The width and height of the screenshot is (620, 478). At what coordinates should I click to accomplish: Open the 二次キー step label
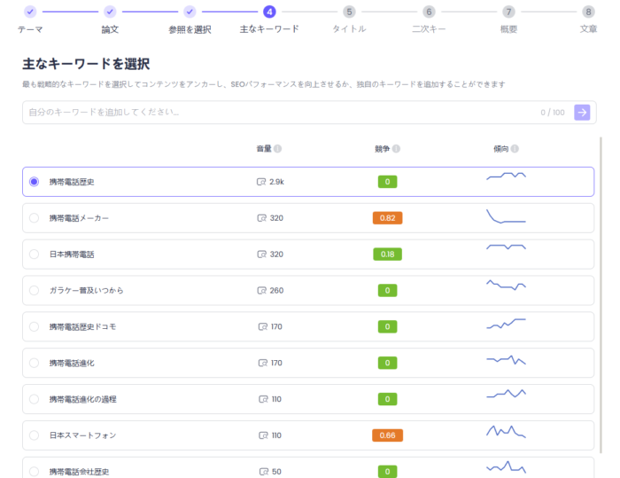[x=429, y=29]
